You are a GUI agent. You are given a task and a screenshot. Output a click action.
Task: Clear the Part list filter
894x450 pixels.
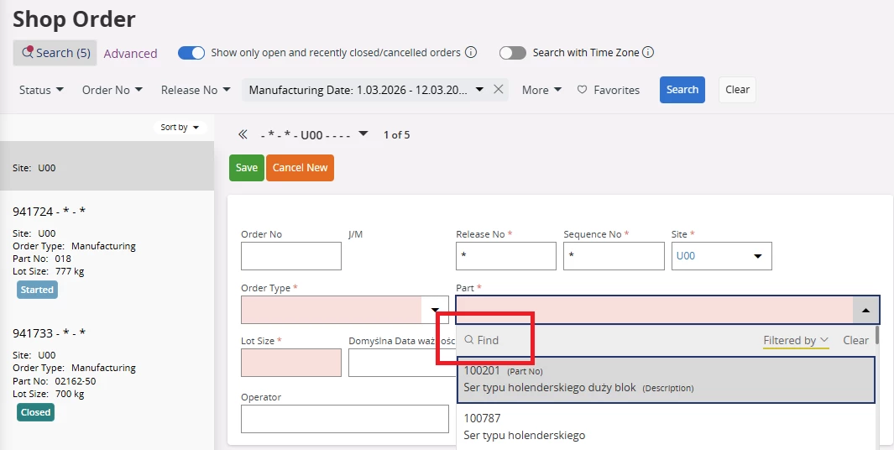(855, 341)
